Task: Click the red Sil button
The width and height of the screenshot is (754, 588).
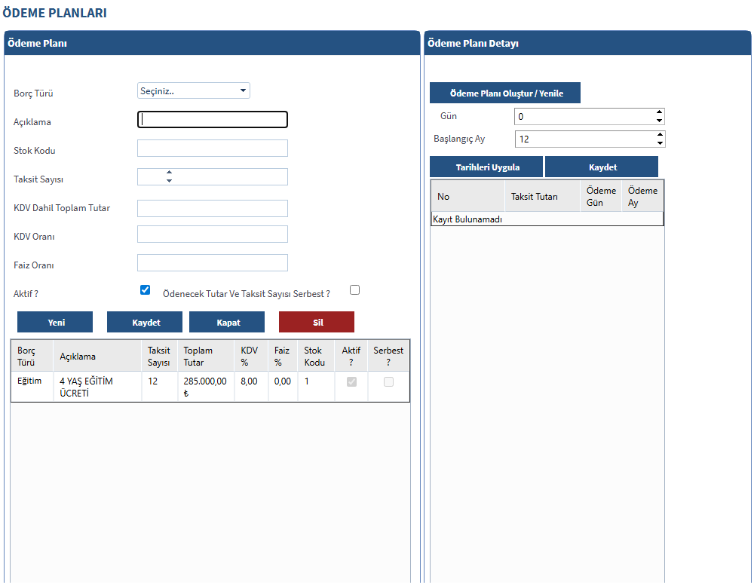Action: coord(317,322)
